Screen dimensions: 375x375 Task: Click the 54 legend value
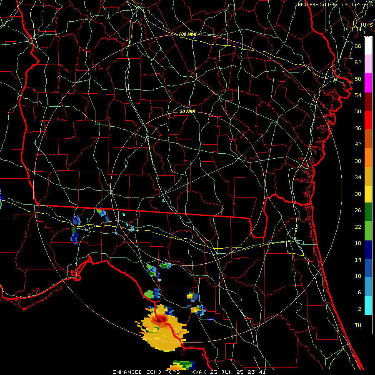pyautogui.click(x=358, y=95)
